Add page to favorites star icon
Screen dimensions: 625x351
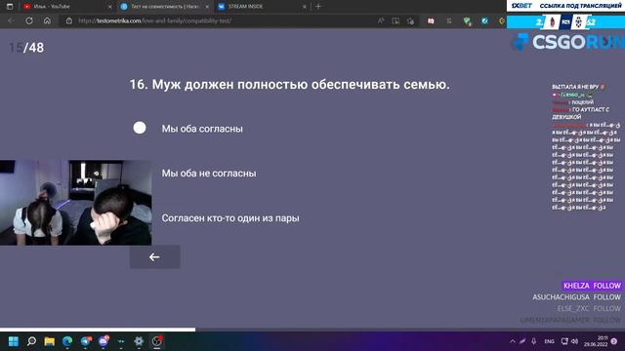[x=410, y=20]
